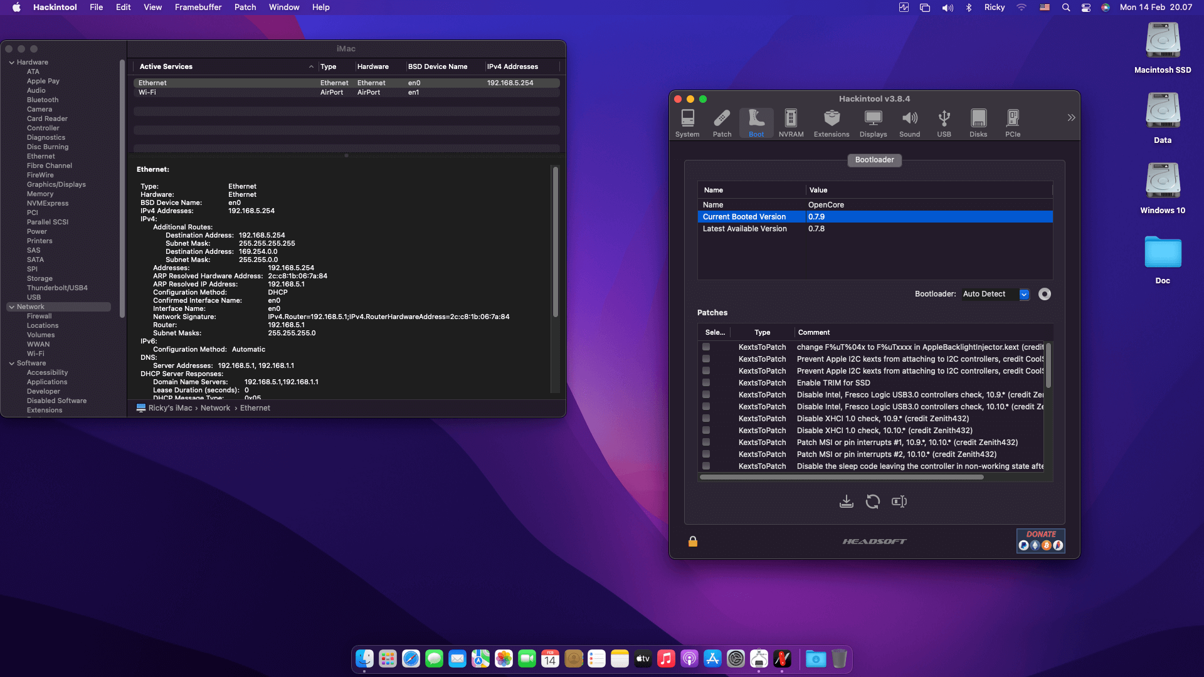Select Firewall under Network sidebar
This screenshot has width=1204, height=677.
[39, 316]
